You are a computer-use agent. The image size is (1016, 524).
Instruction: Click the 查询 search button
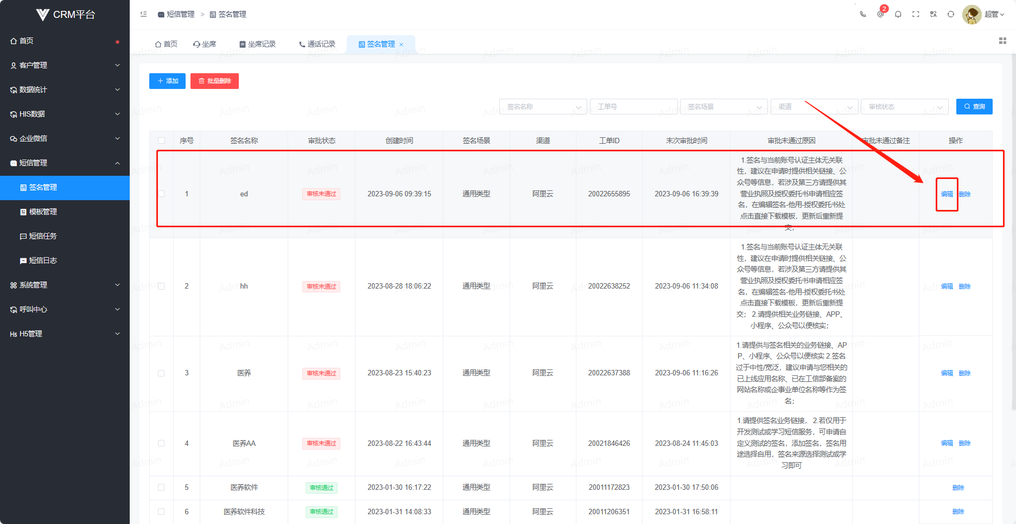(974, 107)
